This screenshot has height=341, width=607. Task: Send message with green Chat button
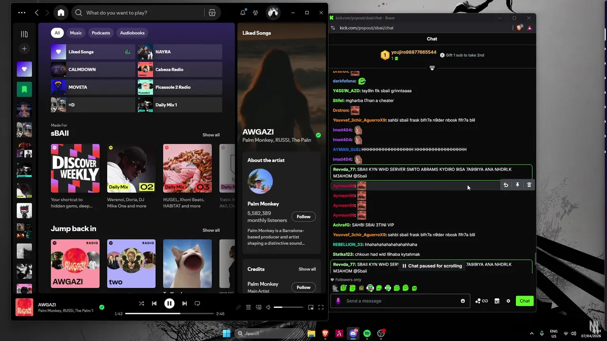(524, 301)
